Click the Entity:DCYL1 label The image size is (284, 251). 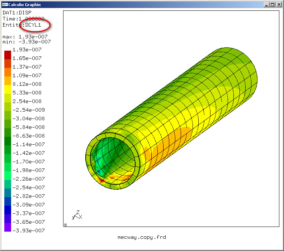click(22, 25)
